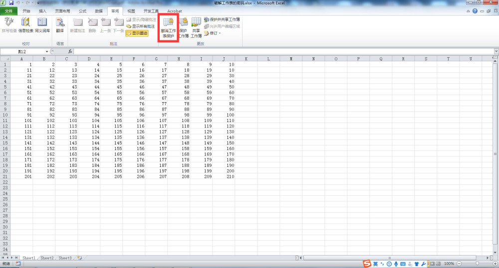Click Allow Users to Edit Ranges (允许用户编辑区域)

222,26
